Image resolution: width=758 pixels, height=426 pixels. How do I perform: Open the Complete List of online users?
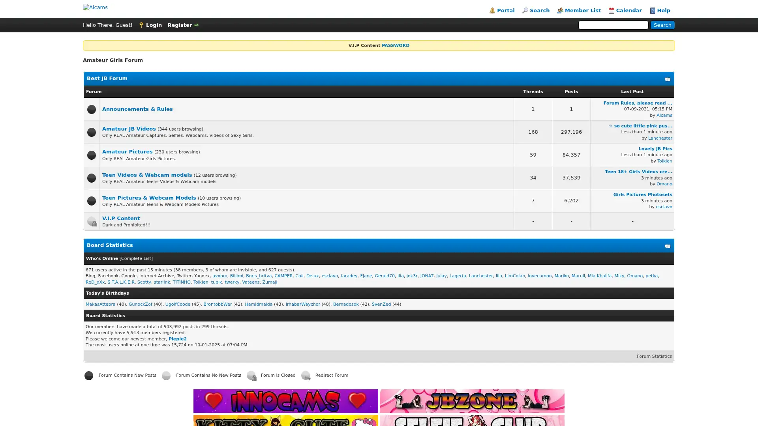tap(136, 258)
